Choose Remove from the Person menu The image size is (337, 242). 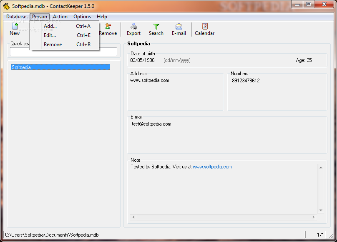(x=65, y=44)
